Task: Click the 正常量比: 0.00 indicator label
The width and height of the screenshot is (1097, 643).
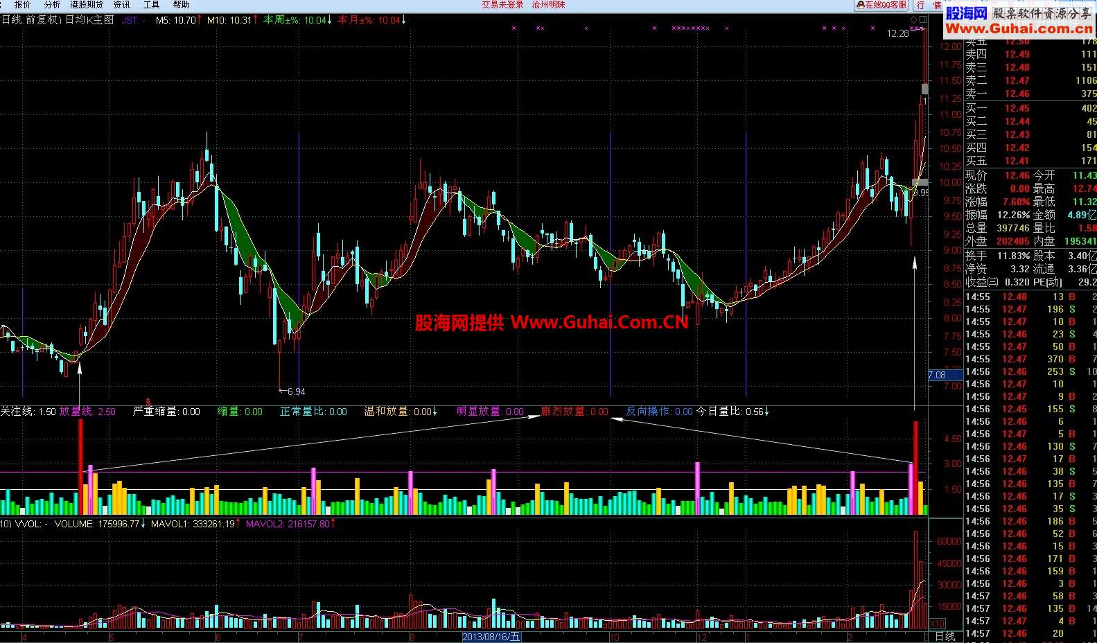Action: click(313, 412)
